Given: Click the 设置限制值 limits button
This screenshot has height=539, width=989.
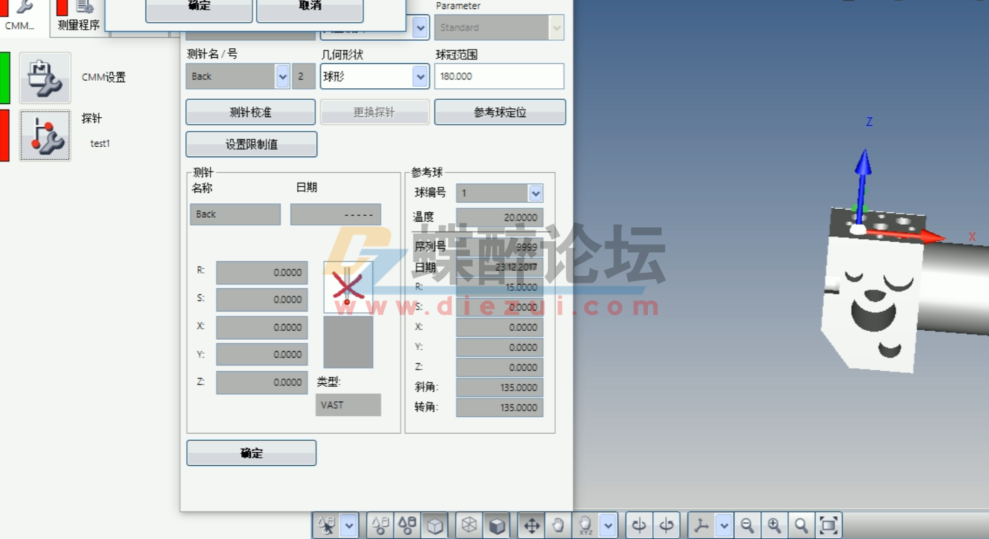Looking at the screenshot, I should pyautogui.click(x=251, y=144).
